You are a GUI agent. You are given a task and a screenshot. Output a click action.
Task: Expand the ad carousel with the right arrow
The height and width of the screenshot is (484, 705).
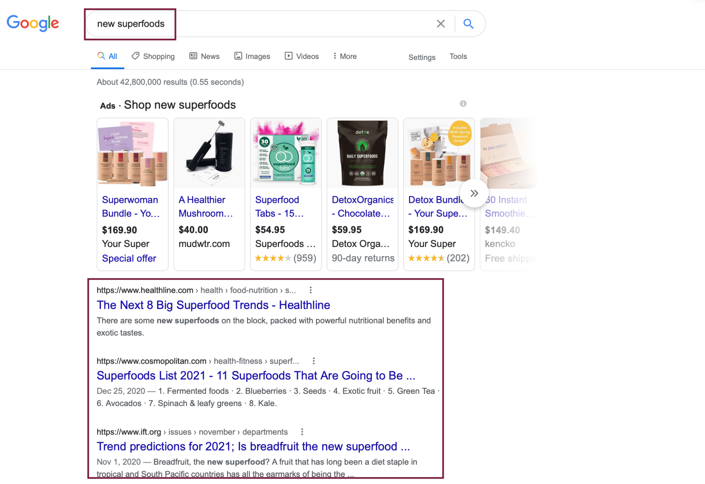[474, 193]
